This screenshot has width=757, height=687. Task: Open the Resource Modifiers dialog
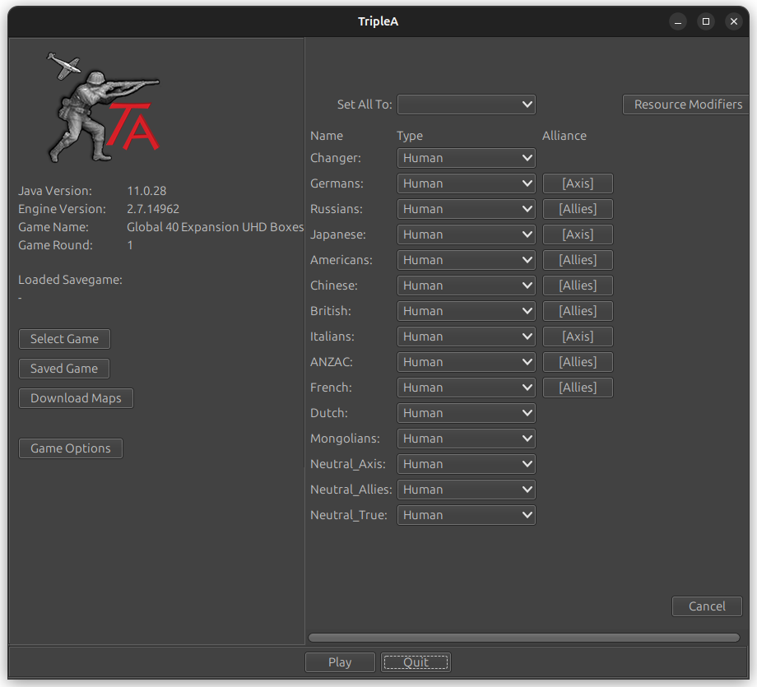coord(685,104)
